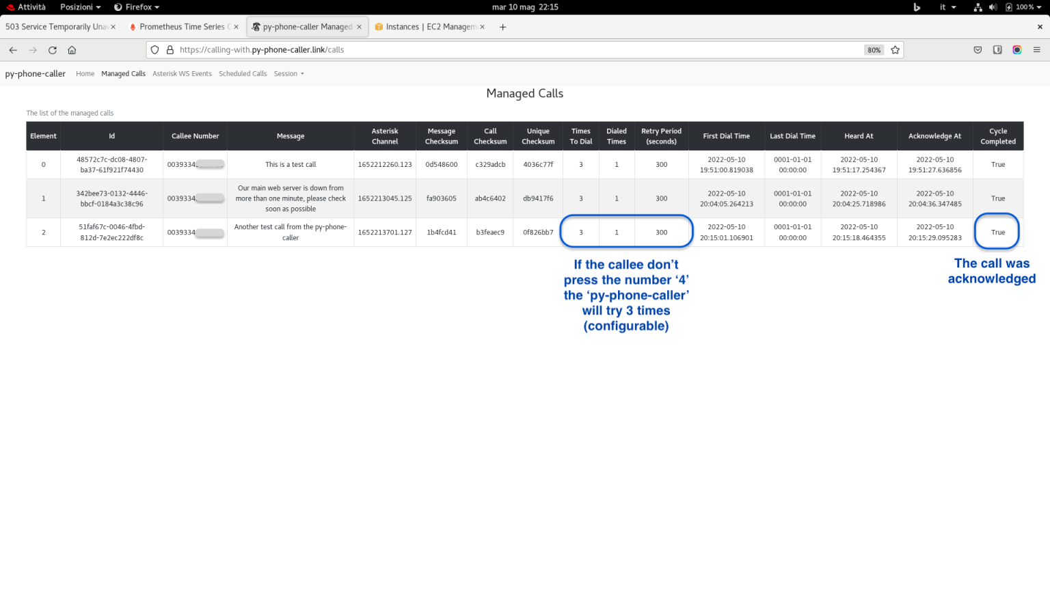Expand the Session dropdown menu

point(288,74)
